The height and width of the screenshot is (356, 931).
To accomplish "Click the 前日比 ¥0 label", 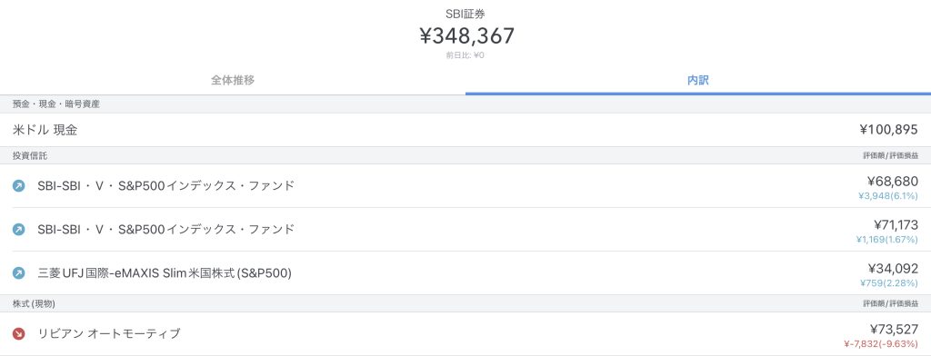I will (x=465, y=55).
